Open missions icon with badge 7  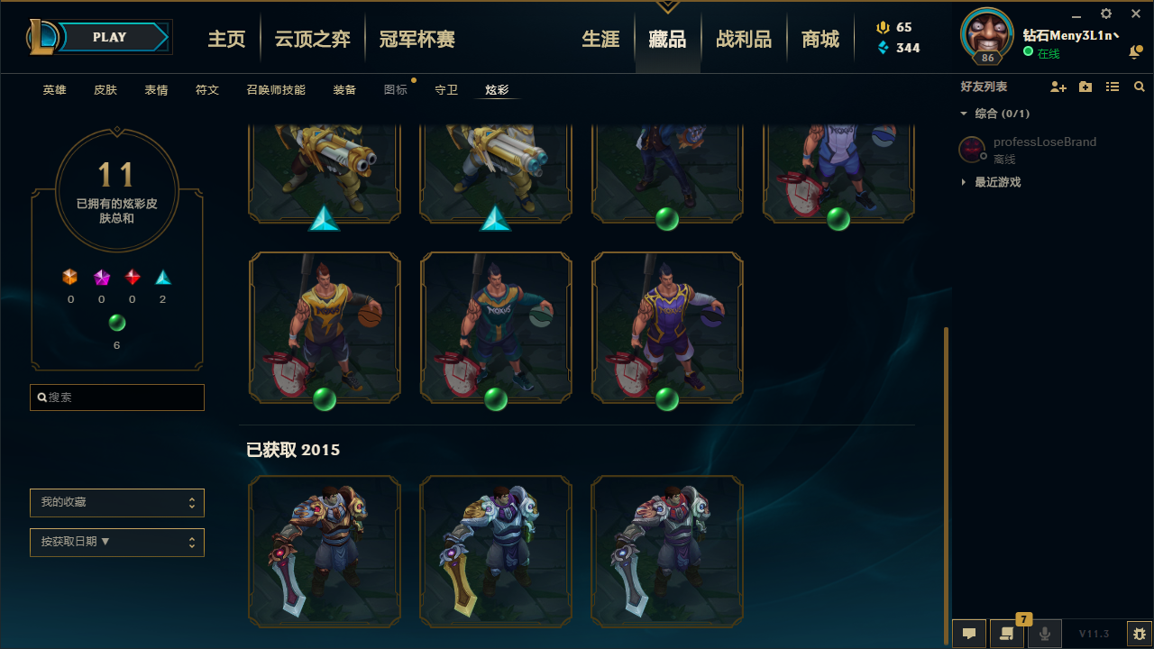(1007, 634)
